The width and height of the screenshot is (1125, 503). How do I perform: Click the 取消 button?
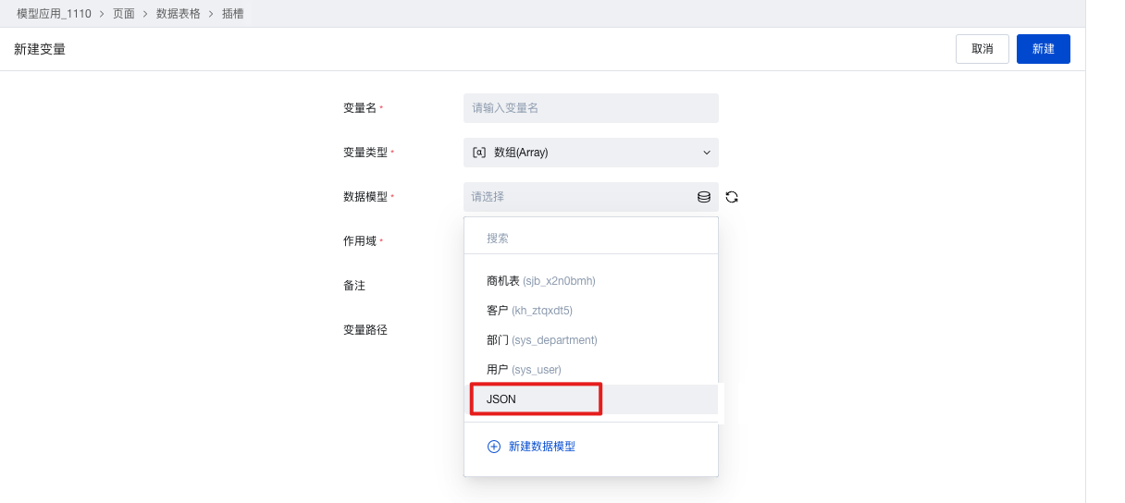click(983, 49)
